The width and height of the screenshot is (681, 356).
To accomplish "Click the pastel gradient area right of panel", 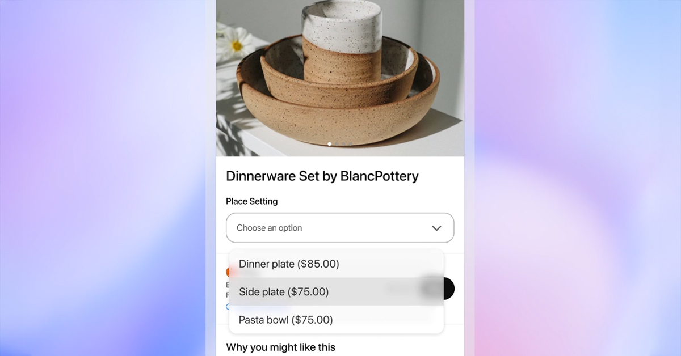I will pyautogui.click(x=578, y=178).
